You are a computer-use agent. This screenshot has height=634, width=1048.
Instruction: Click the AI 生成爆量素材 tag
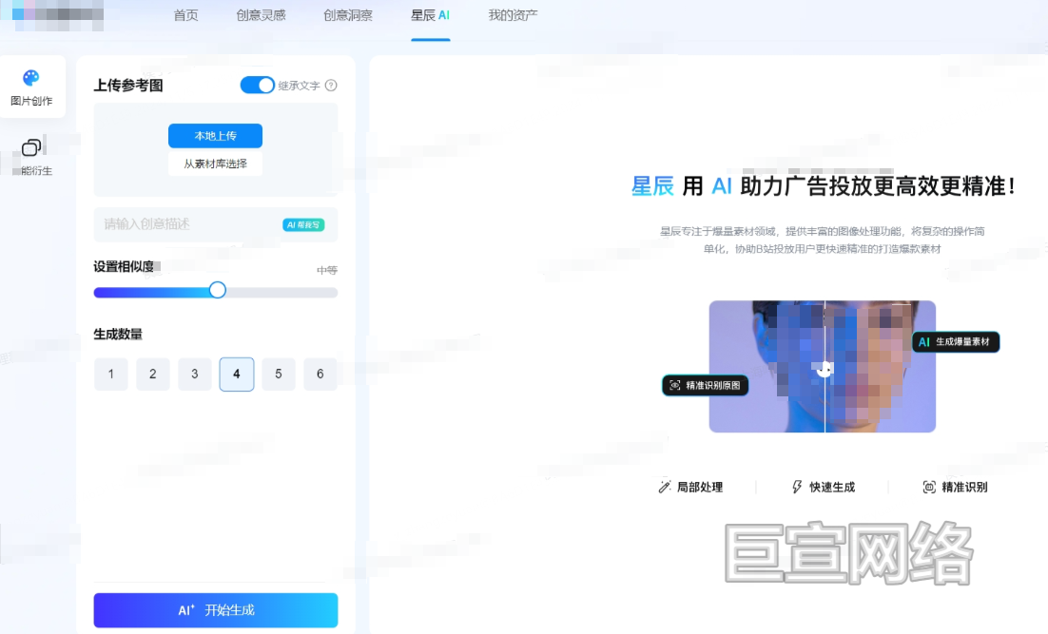pyautogui.click(x=956, y=341)
